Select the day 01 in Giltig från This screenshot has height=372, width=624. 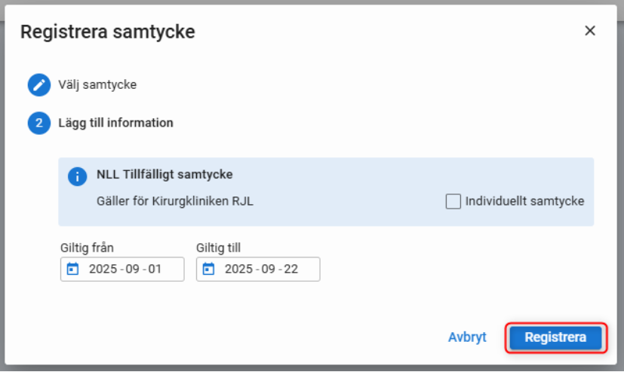click(x=155, y=270)
